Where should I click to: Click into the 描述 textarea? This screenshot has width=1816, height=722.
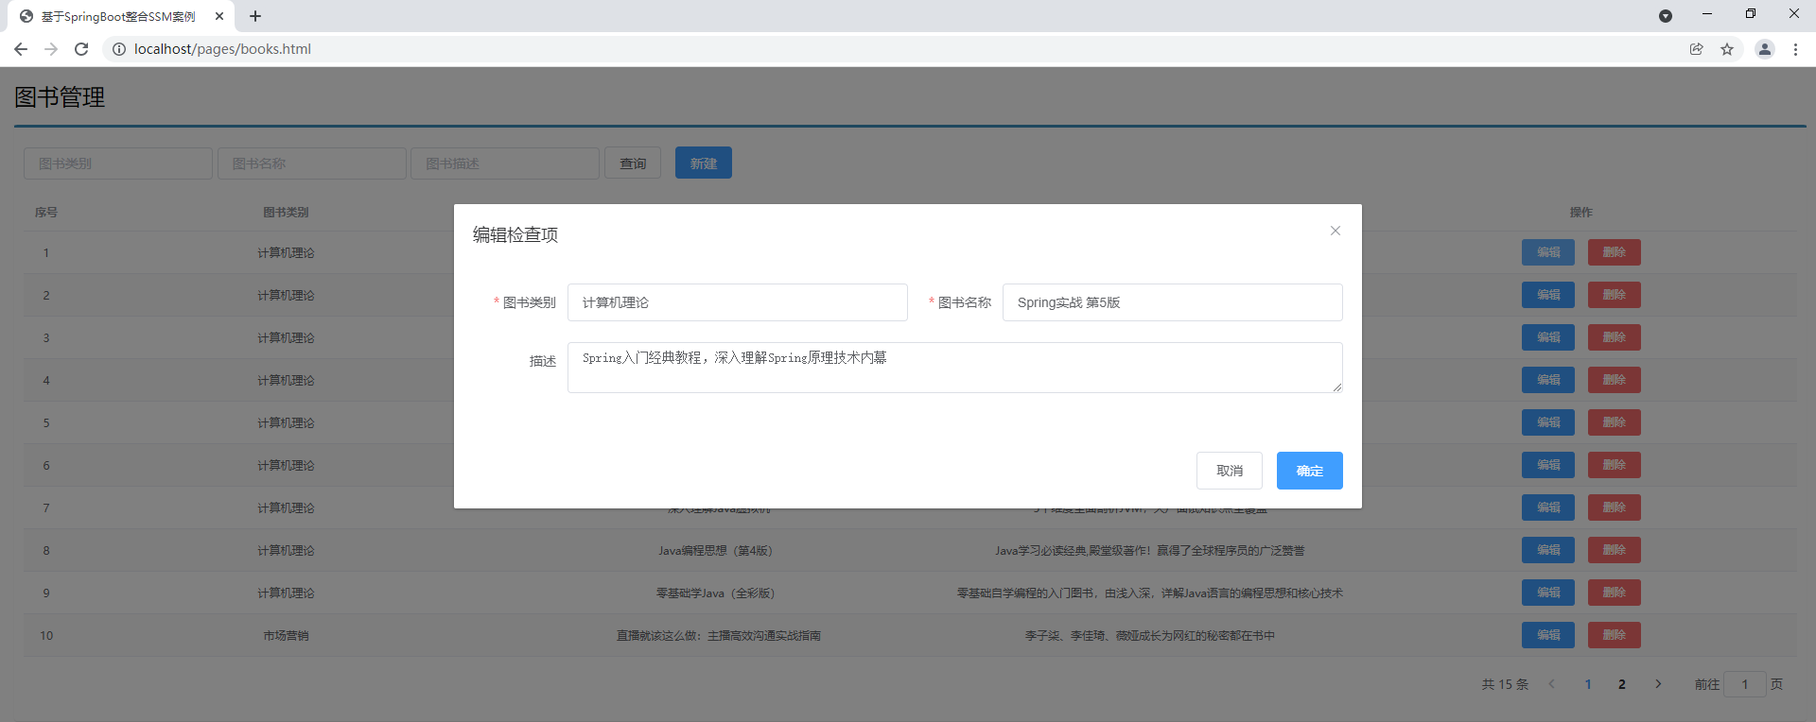click(x=954, y=368)
